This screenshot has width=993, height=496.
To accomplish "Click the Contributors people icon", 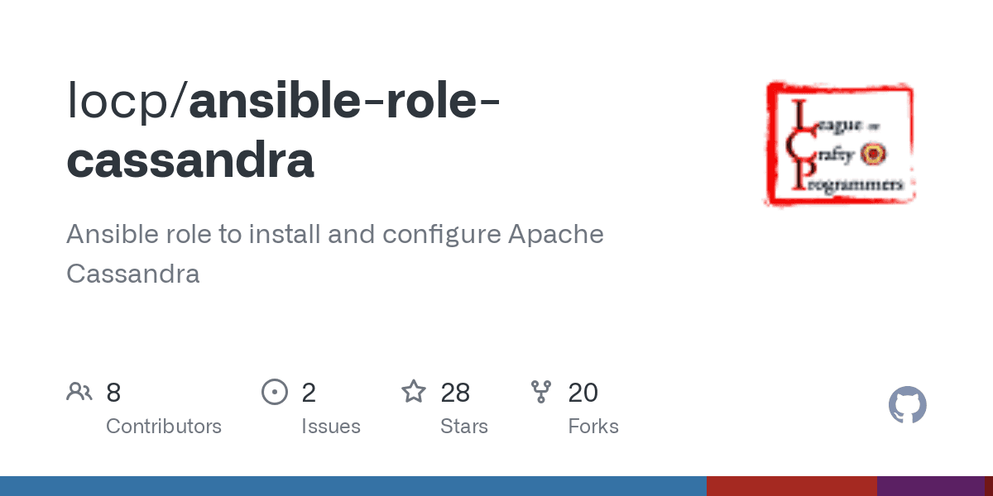I will 79,392.
